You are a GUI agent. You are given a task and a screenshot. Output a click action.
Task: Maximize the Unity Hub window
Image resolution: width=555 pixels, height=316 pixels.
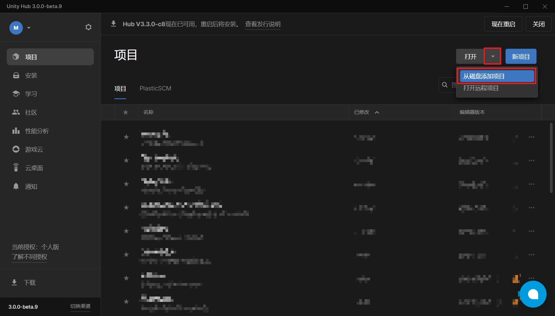[526, 6]
